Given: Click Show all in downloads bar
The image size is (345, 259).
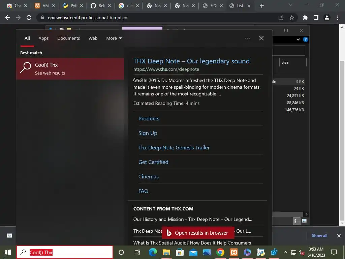Looking at the screenshot, I should point(319,236).
